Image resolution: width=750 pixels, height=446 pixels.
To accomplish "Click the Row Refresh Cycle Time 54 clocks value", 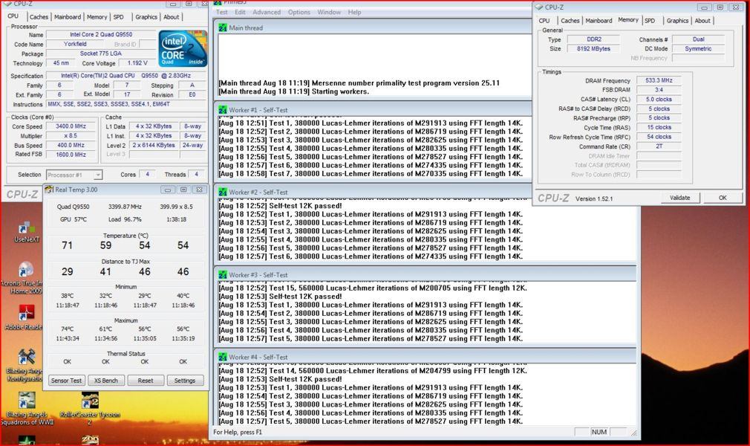I will pos(659,137).
